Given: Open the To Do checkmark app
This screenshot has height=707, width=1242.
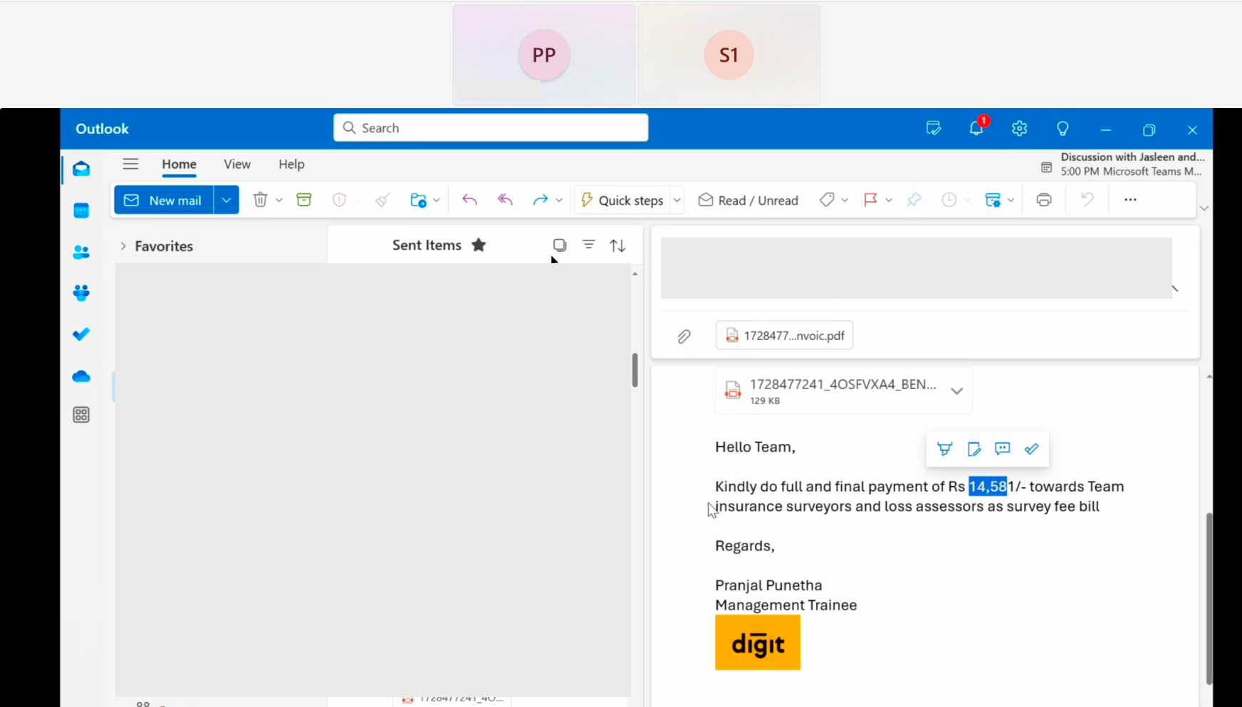Looking at the screenshot, I should click(81, 334).
